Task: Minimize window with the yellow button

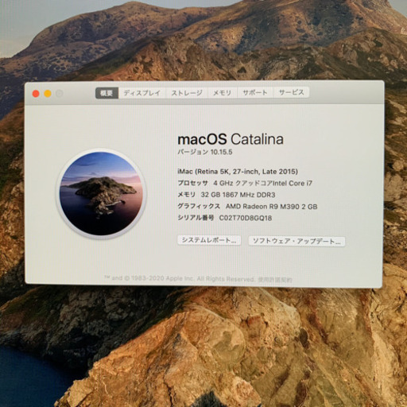Action: pyautogui.click(x=48, y=94)
